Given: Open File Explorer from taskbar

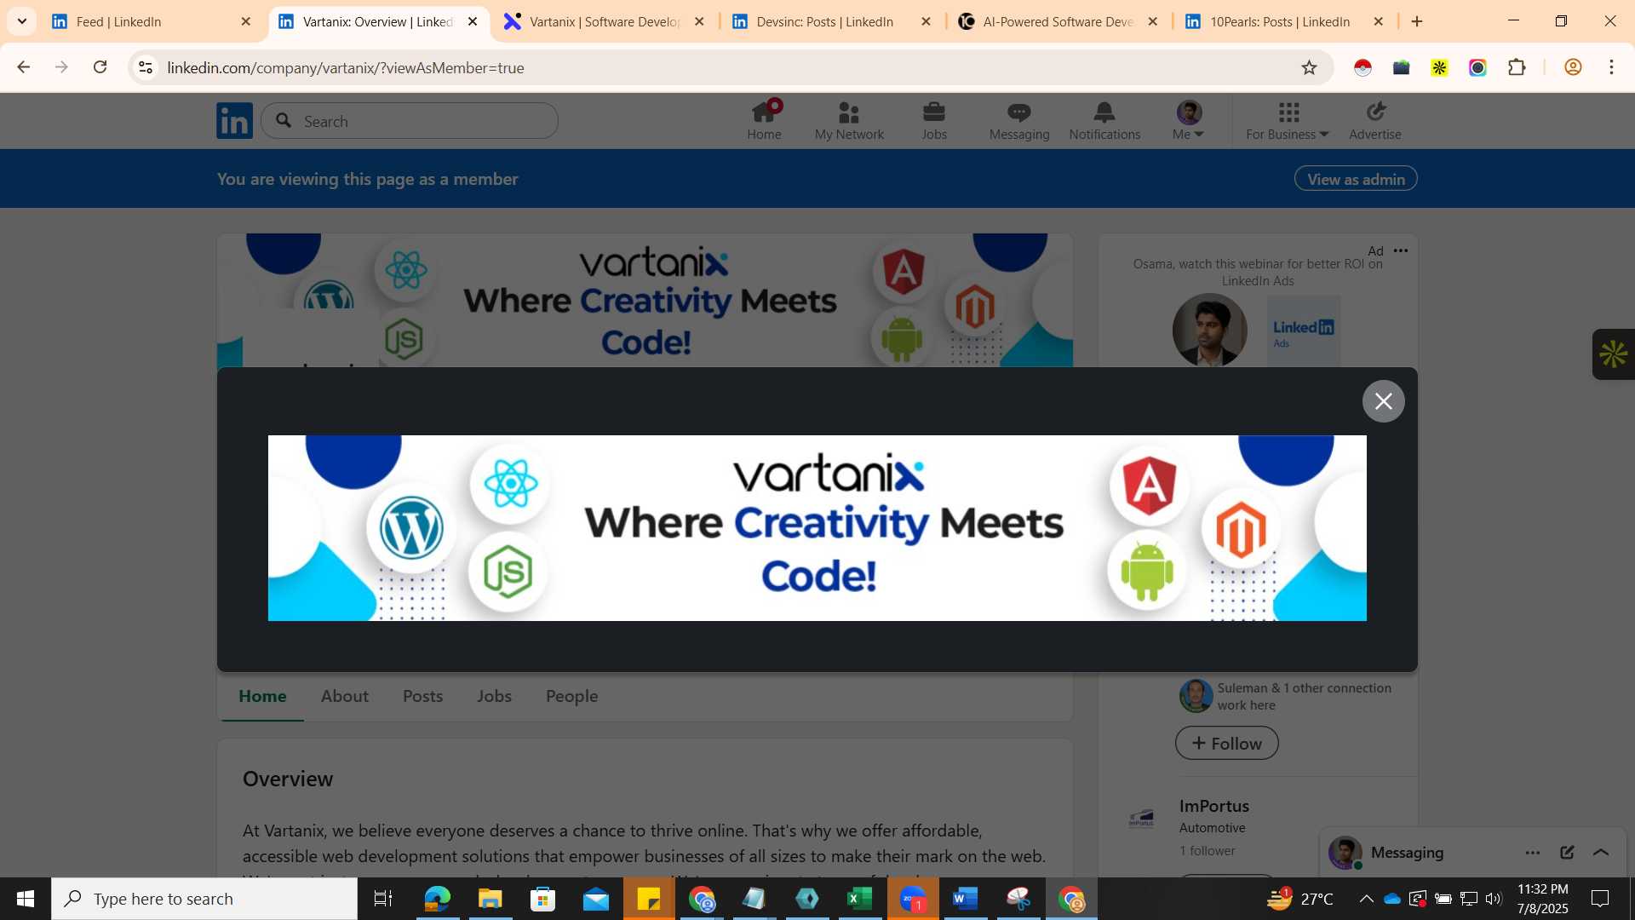Looking at the screenshot, I should 490,899.
